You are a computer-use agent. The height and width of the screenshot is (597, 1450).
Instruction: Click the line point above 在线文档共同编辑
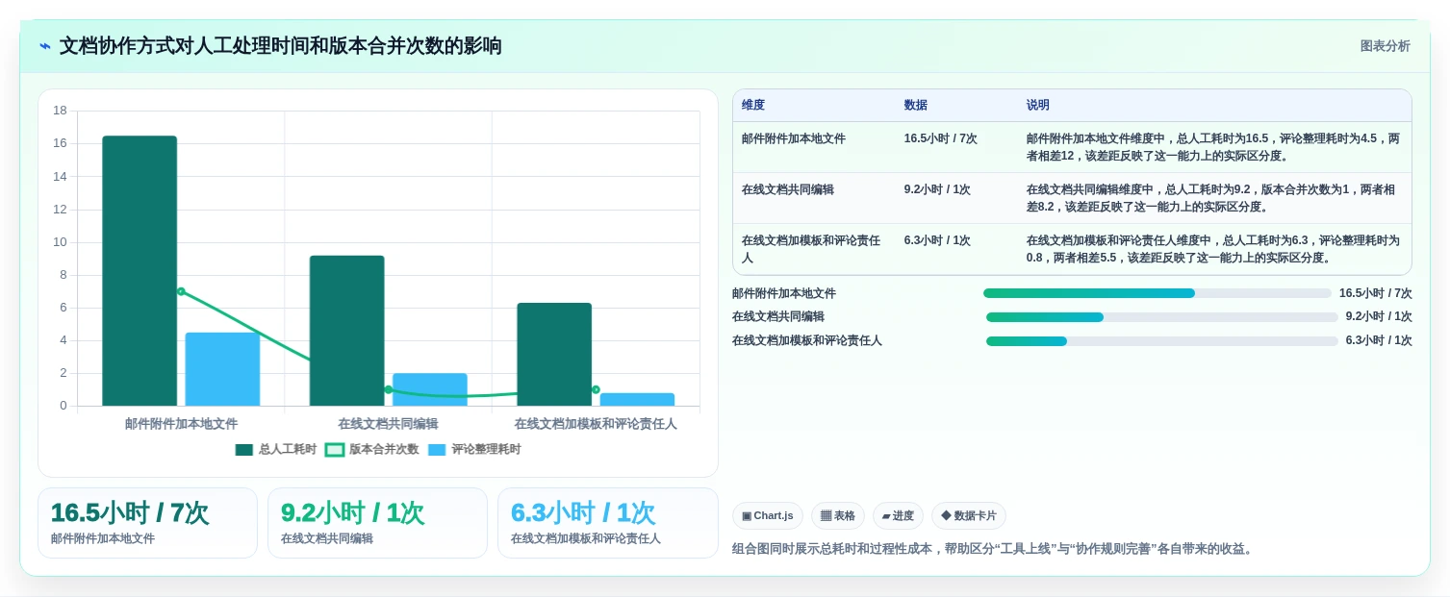coord(388,389)
